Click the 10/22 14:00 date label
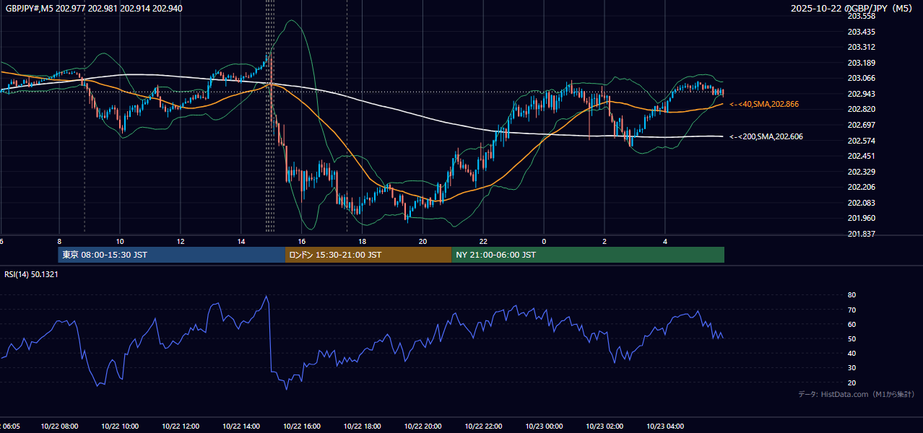 click(241, 427)
